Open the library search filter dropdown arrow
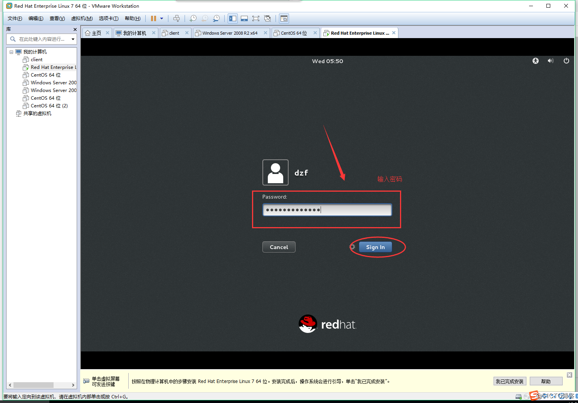 click(73, 39)
